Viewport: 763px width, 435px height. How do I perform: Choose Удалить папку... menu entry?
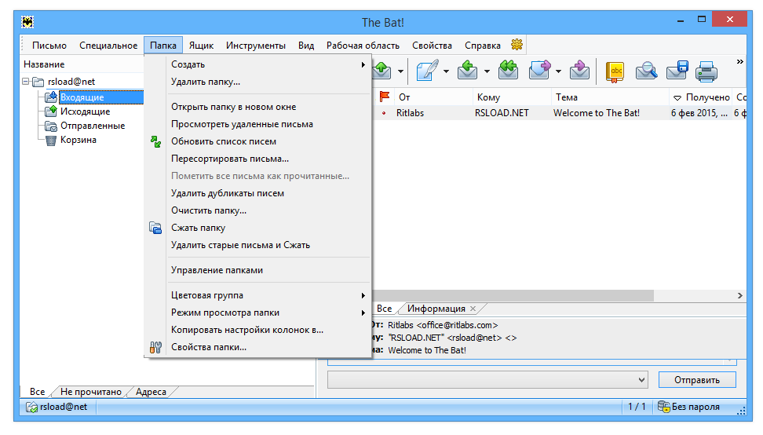pyautogui.click(x=258, y=82)
